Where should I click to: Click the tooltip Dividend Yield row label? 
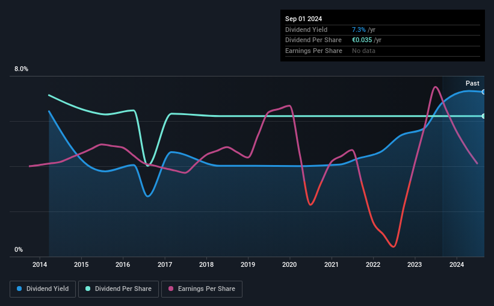pyautogui.click(x=306, y=30)
